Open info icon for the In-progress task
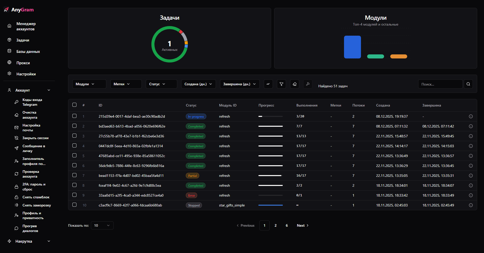Viewport: 484px width, 253px height. [471, 116]
